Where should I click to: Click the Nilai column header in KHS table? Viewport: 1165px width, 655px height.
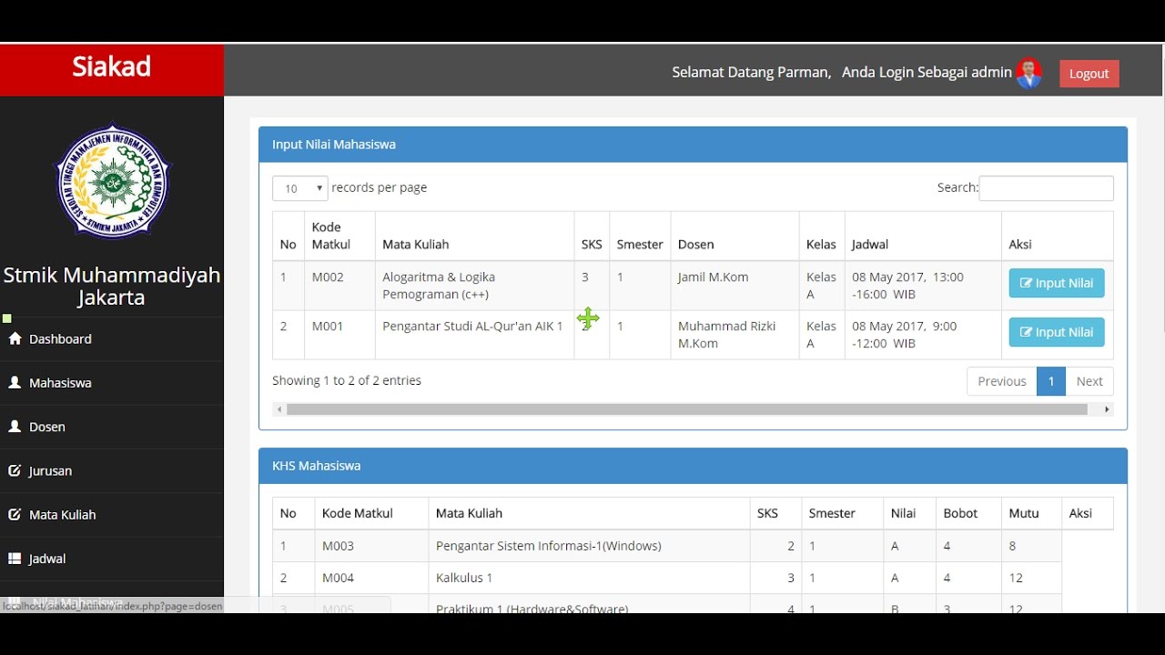coord(908,513)
